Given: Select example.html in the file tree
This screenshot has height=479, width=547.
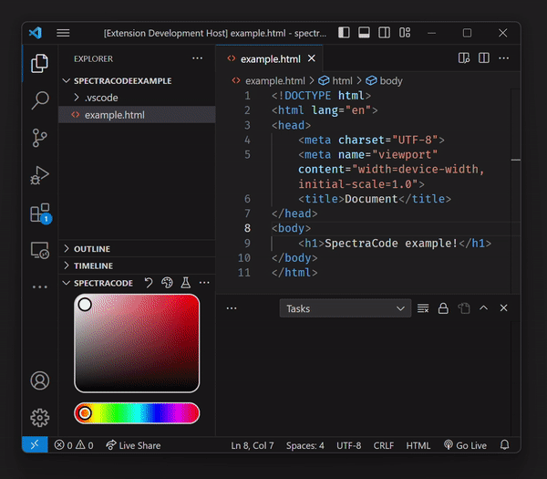Looking at the screenshot, I should pos(137,115).
